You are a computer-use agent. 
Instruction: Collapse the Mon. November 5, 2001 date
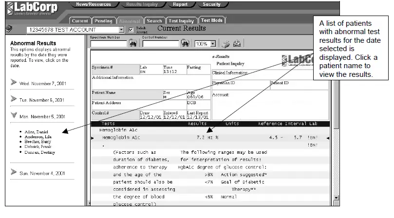click(x=14, y=115)
